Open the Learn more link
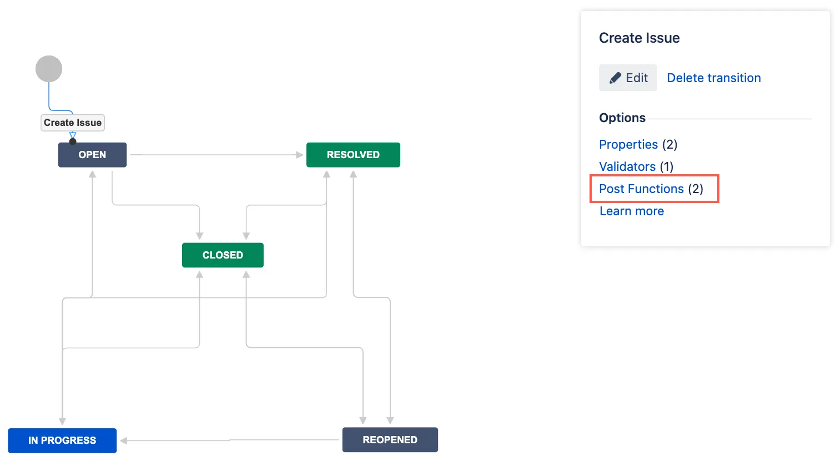Screen dimensions: 836x466 632,211
